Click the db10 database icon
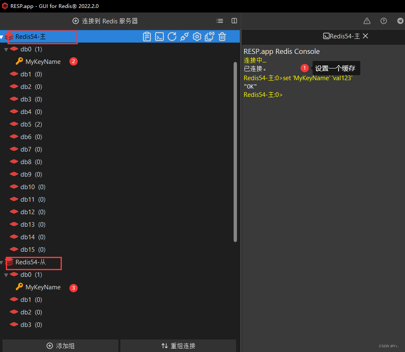Image resolution: width=405 pixels, height=352 pixels. (14, 187)
